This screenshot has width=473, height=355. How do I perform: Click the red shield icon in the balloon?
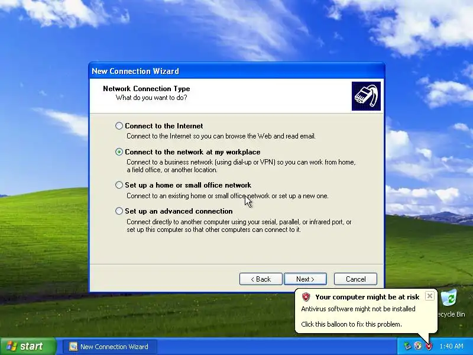(306, 297)
